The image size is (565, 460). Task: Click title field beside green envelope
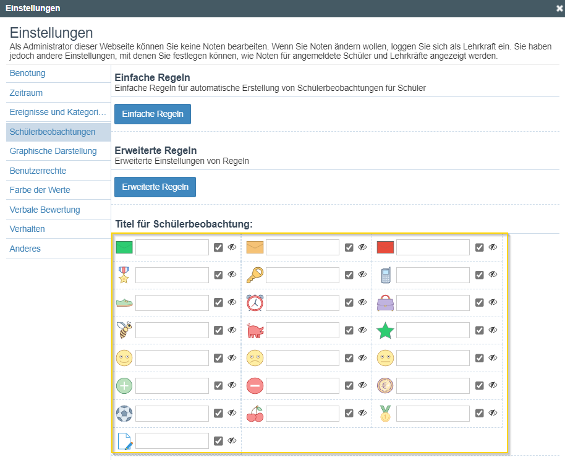[x=172, y=247]
